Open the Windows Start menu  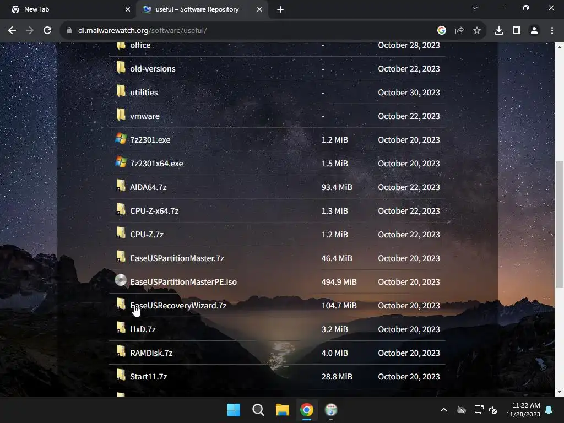tap(234, 410)
